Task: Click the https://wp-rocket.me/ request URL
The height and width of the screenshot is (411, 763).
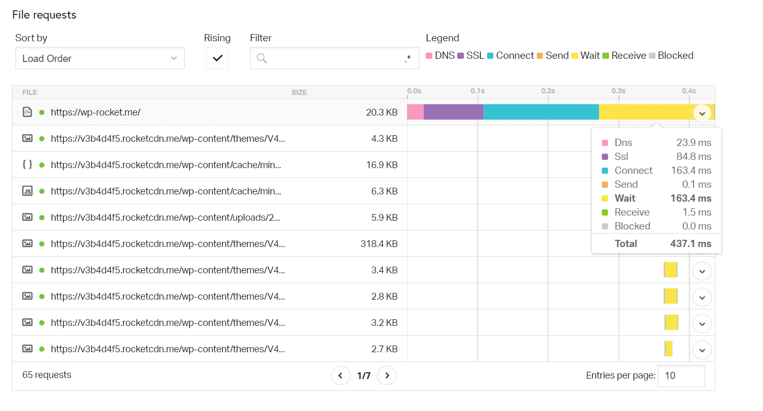Action: click(96, 112)
